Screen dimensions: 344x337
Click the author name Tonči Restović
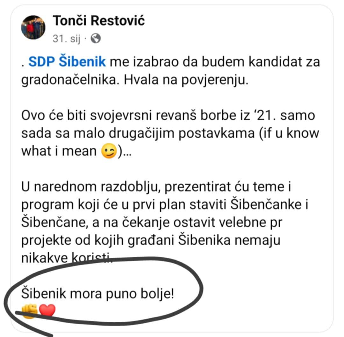click(99, 21)
